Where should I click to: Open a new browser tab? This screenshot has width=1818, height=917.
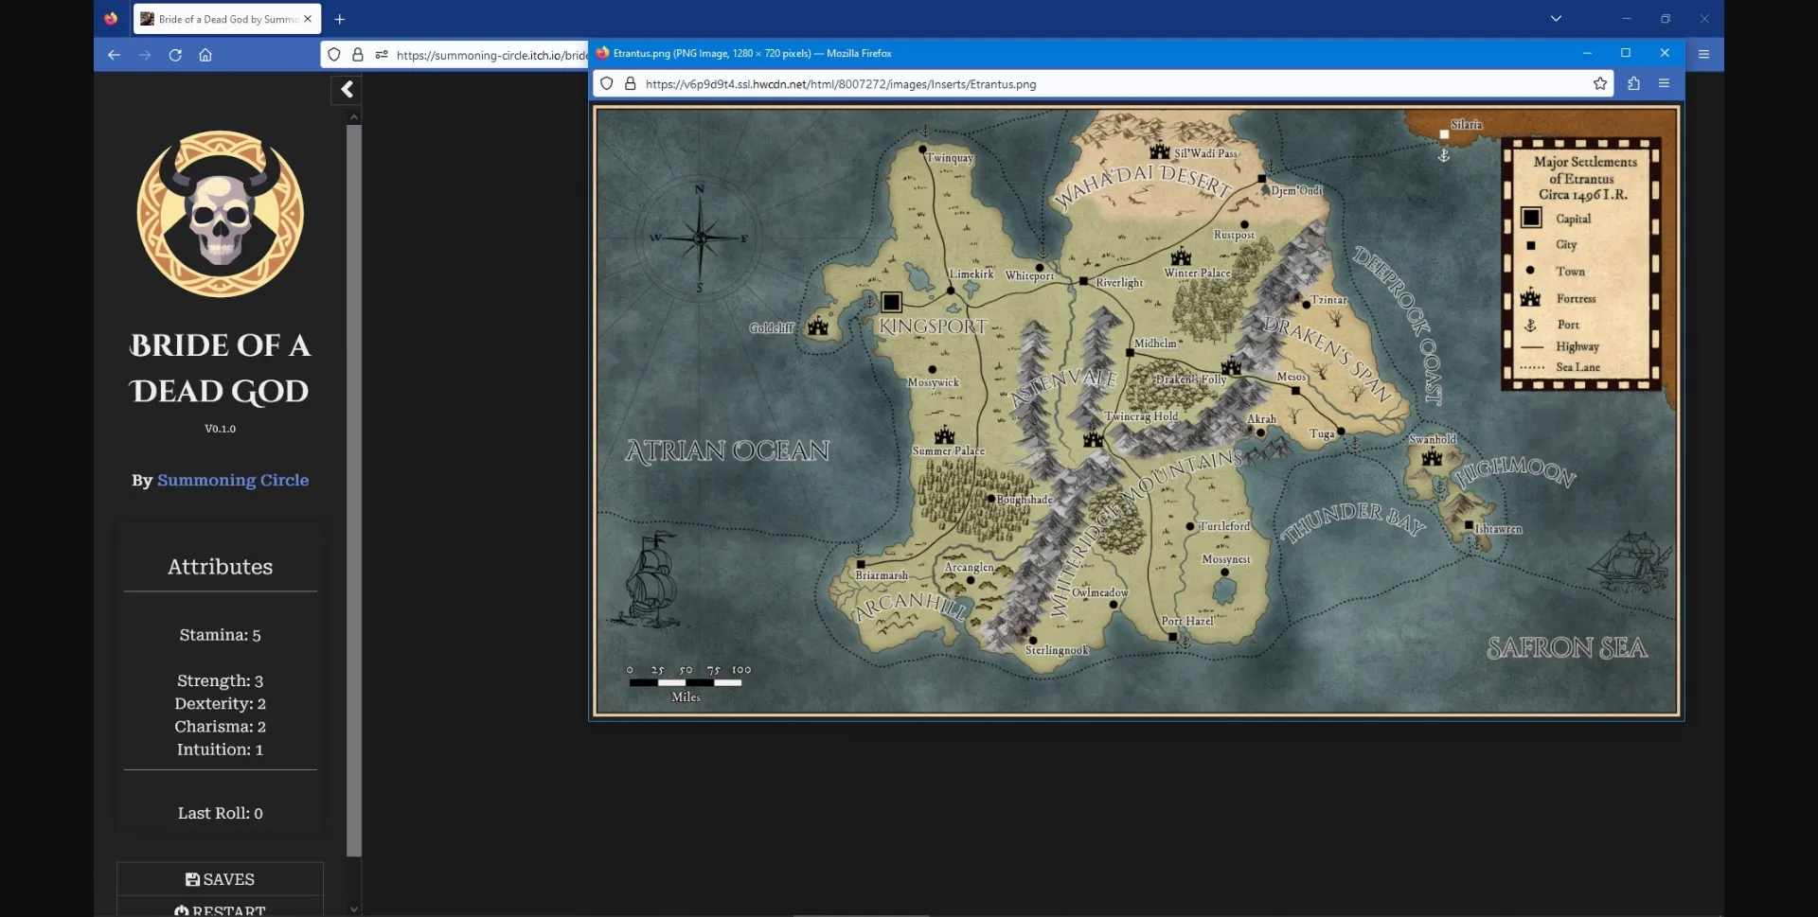[x=340, y=19]
